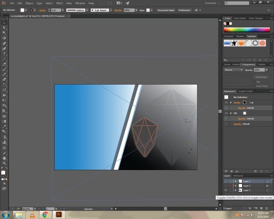The height and width of the screenshot is (219, 274).
Task: Switch to the Artboards tab
Action: click(238, 176)
